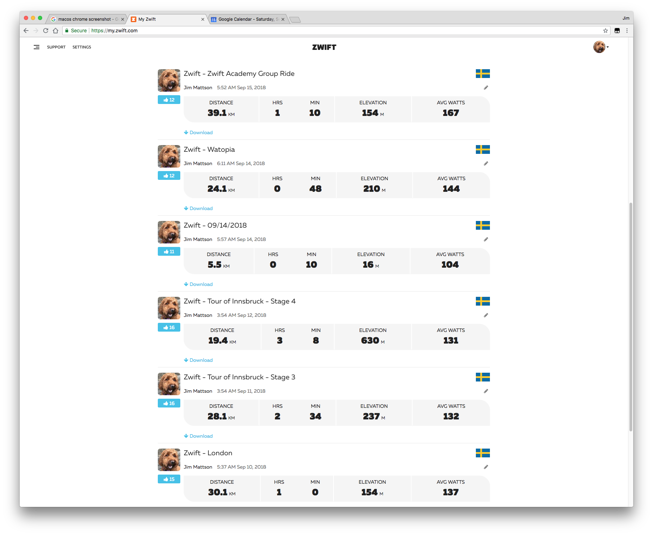Image resolution: width=653 pixels, height=535 pixels.
Task: Edit the Zwift - London activity
Action: [486, 467]
